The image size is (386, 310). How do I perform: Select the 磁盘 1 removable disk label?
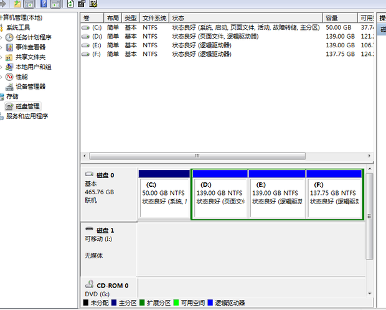[x=103, y=230]
